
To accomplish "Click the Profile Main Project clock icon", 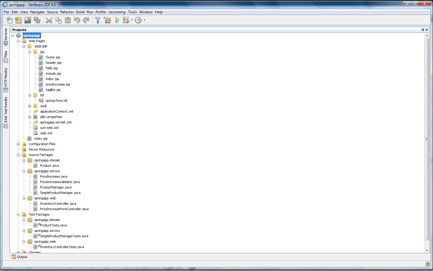I will tap(138, 20).
